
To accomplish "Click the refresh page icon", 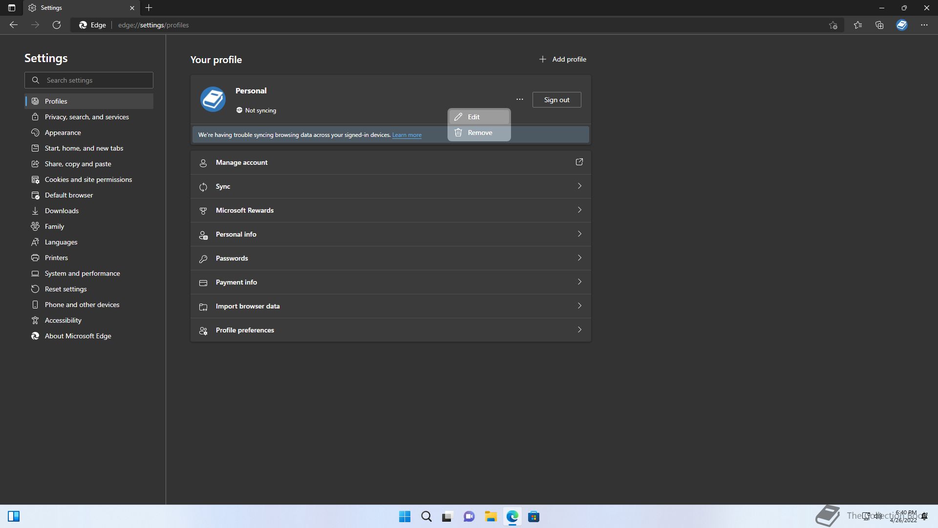I will coord(57,25).
